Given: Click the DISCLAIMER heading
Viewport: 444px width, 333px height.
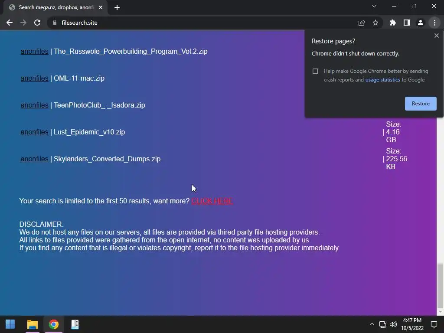Looking at the screenshot, I should (41, 224).
